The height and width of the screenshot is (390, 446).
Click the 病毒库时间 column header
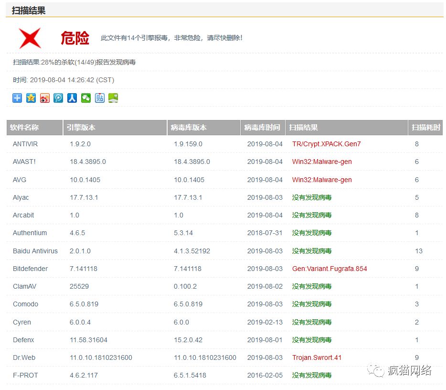coord(263,127)
